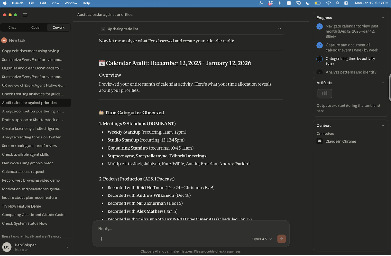This screenshot has height=256, width=391.
Task: Open the Calendar access request task
Action: 23,171
